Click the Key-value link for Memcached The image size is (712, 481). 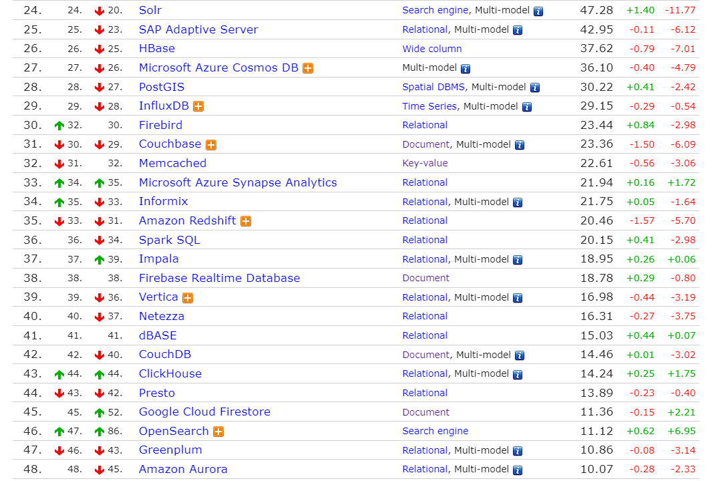click(x=425, y=163)
